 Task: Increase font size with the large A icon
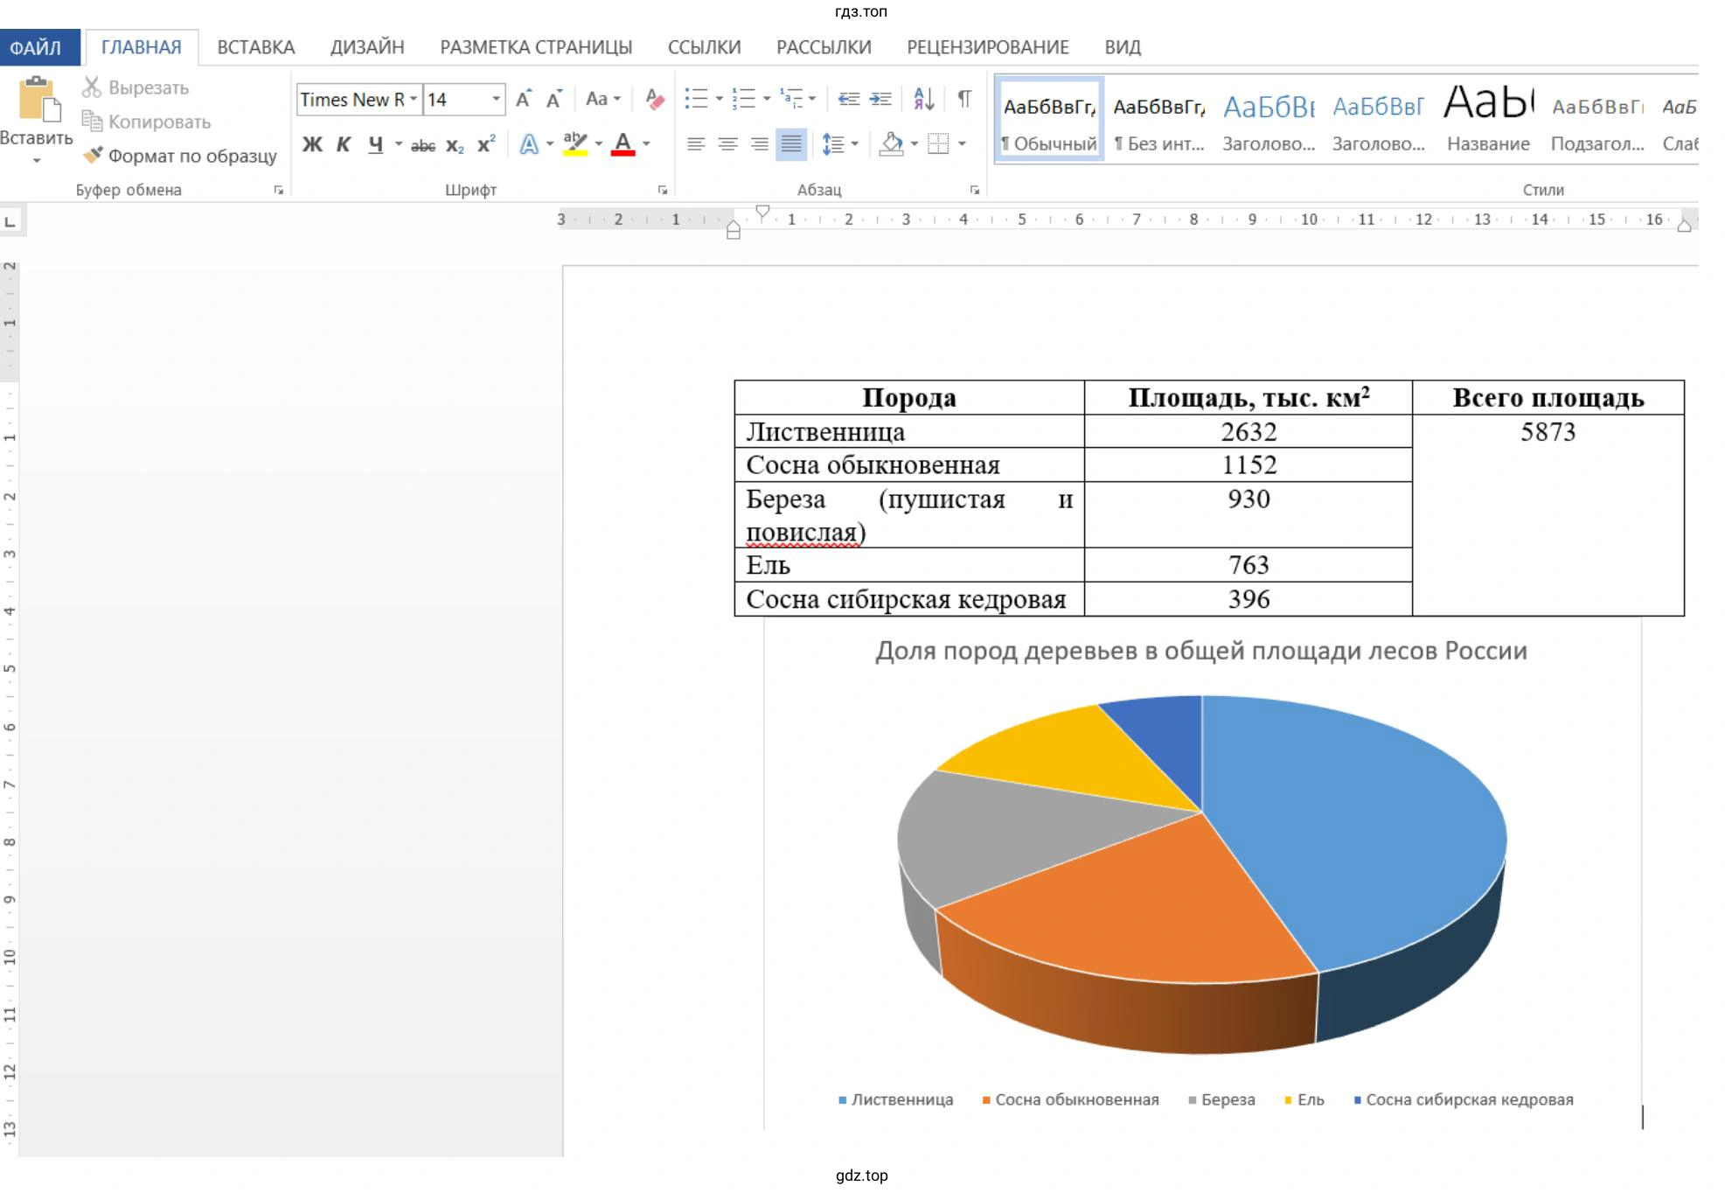[524, 99]
